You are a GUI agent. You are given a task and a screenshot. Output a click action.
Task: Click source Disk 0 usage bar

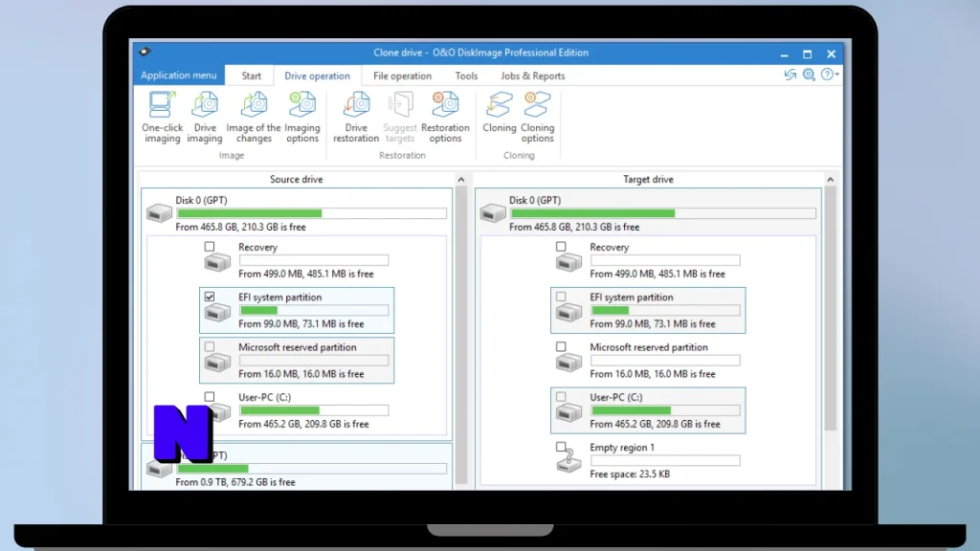[312, 213]
